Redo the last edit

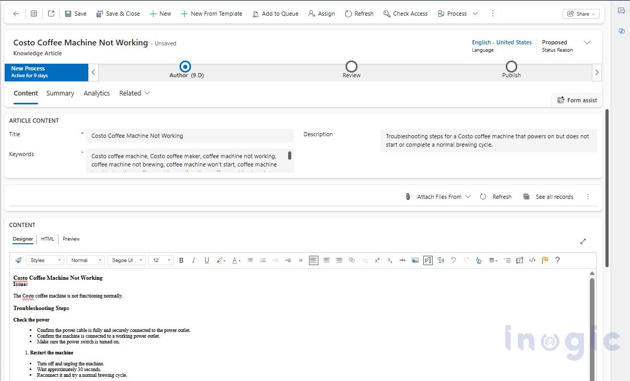pos(466,260)
